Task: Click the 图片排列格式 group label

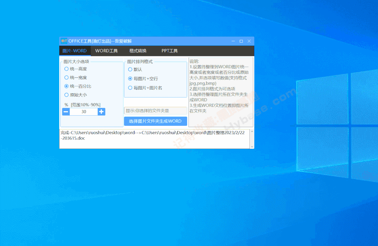Action: [140, 62]
